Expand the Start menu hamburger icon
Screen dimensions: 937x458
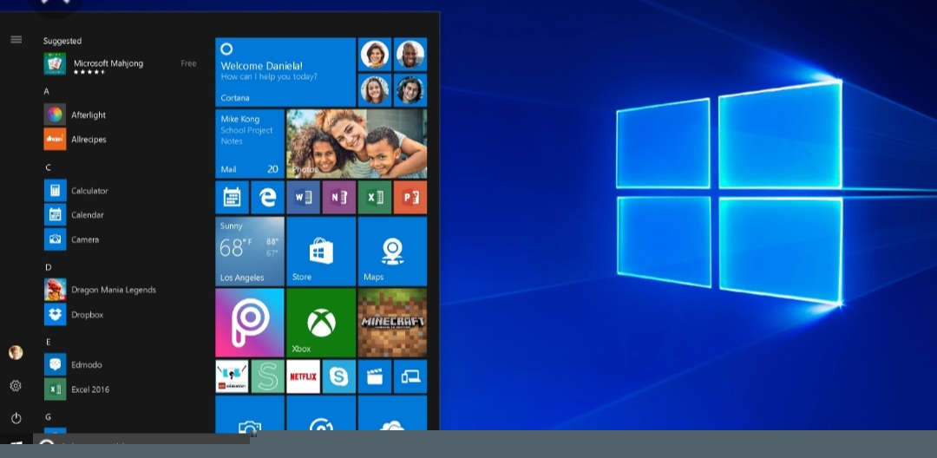tap(16, 39)
